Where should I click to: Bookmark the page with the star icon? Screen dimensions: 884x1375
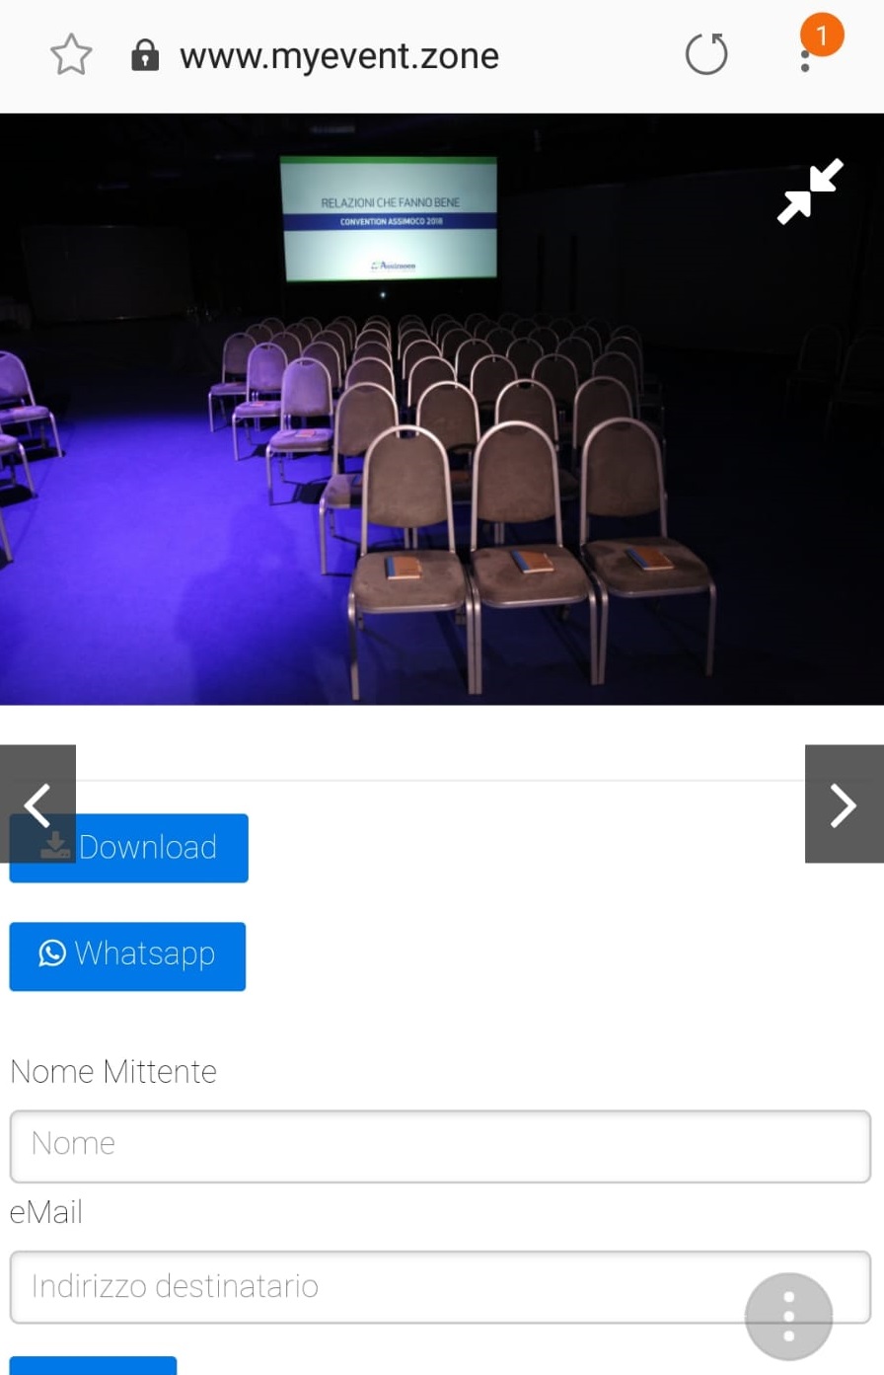[71, 55]
